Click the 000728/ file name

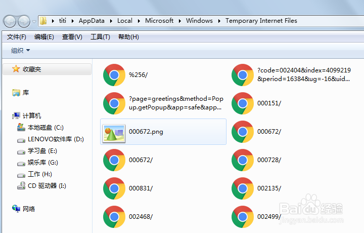pyautogui.click(x=269, y=160)
